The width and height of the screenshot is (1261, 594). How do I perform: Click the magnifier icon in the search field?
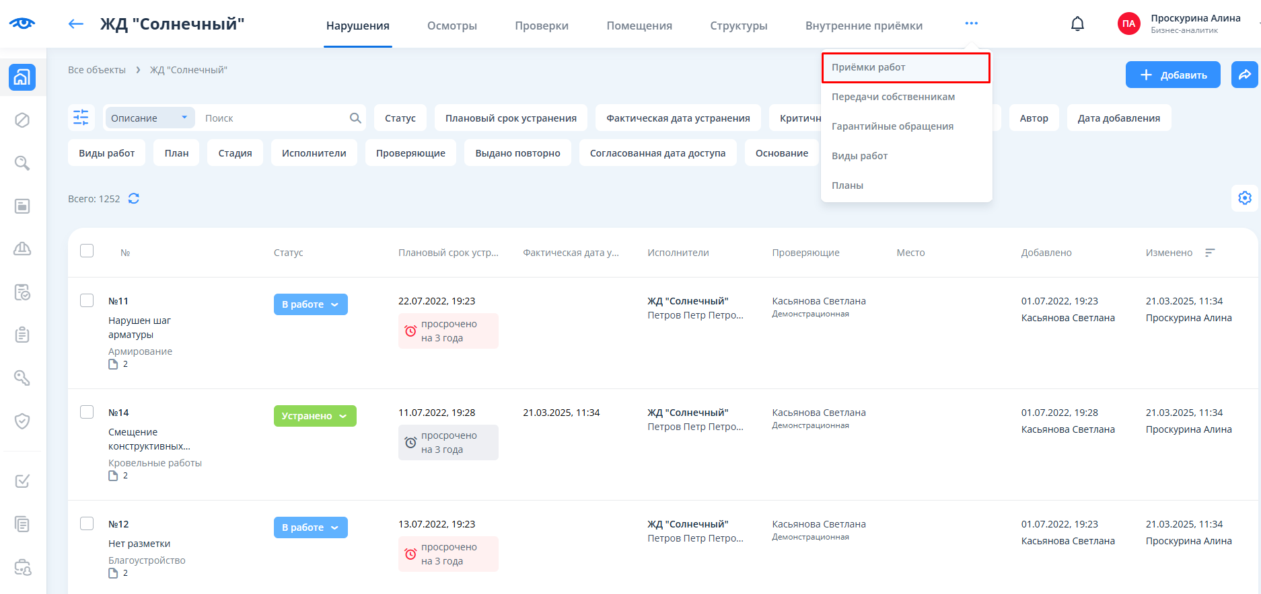(x=355, y=118)
